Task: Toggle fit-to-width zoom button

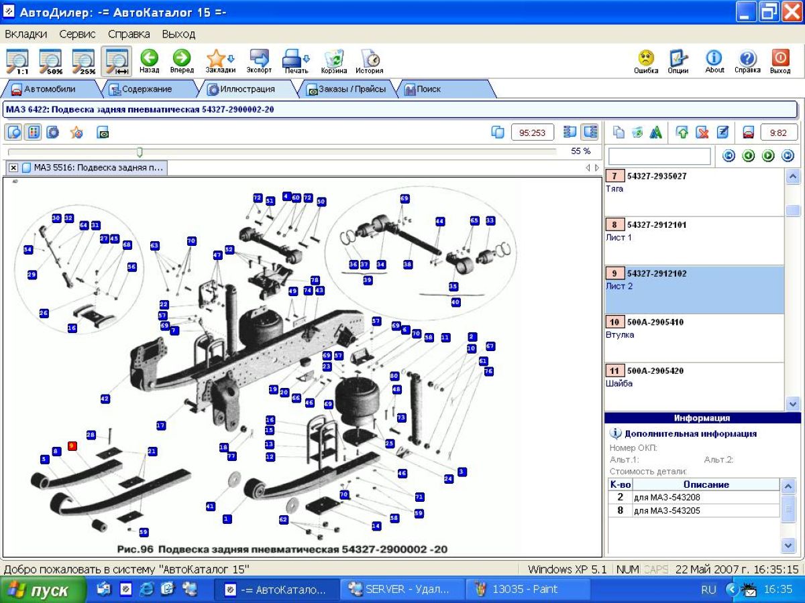Action: click(117, 61)
